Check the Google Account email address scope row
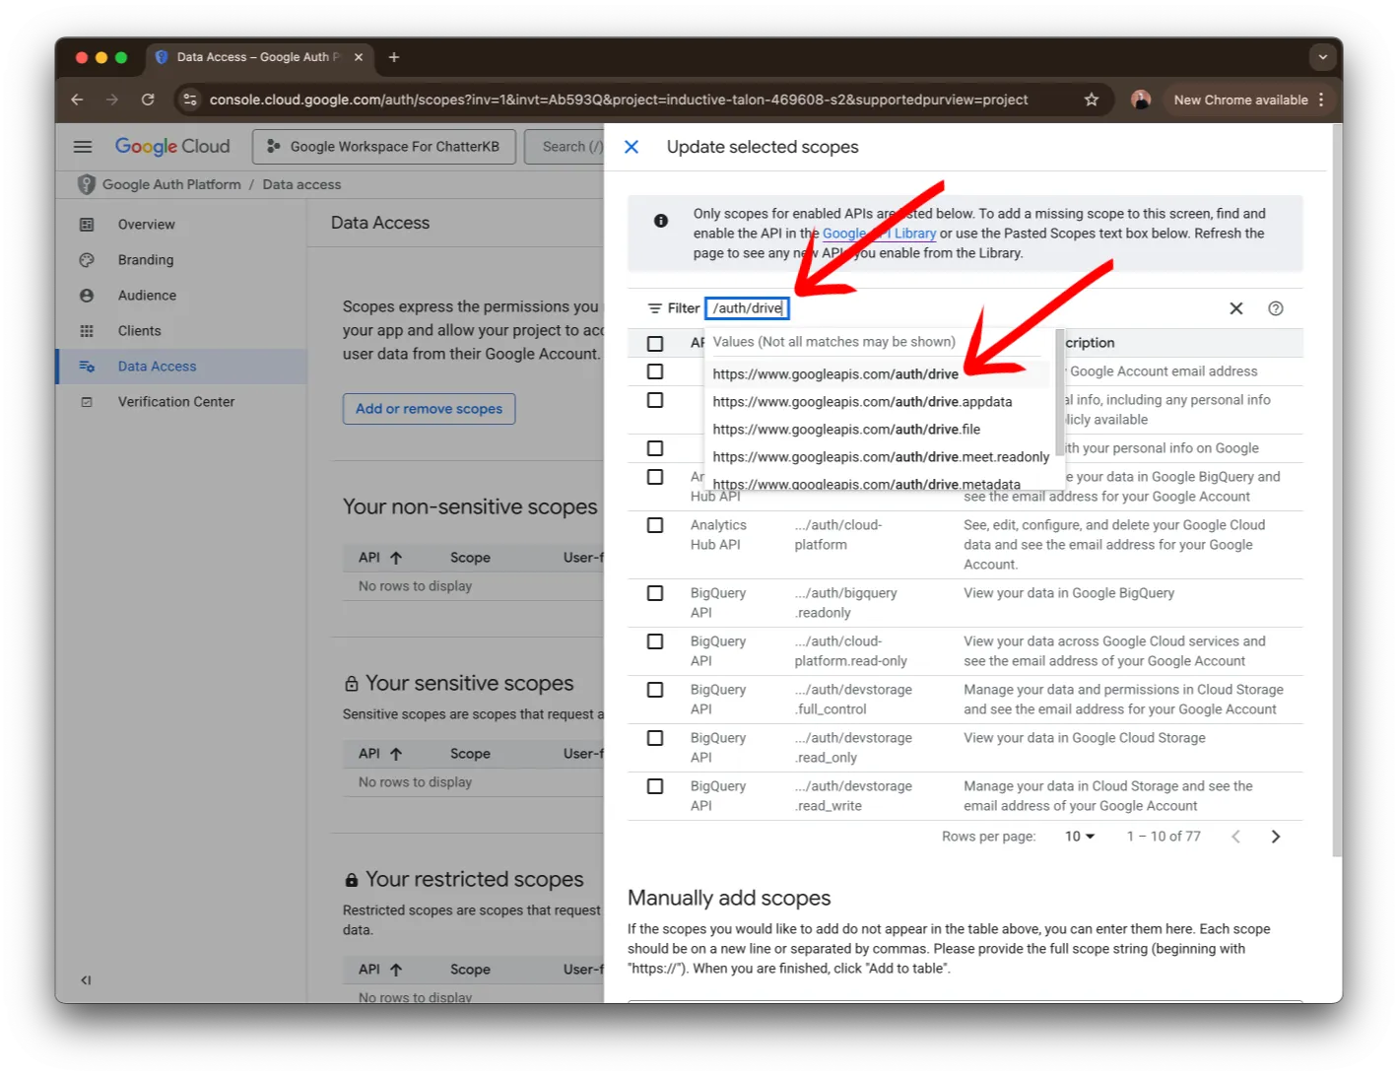Image resolution: width=1398 pixels, height=1076 pixels. (x=655, y=371)
